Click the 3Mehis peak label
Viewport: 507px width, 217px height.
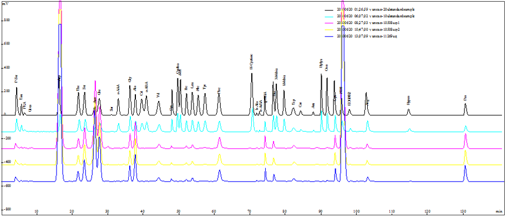click(x=276, y=74)
